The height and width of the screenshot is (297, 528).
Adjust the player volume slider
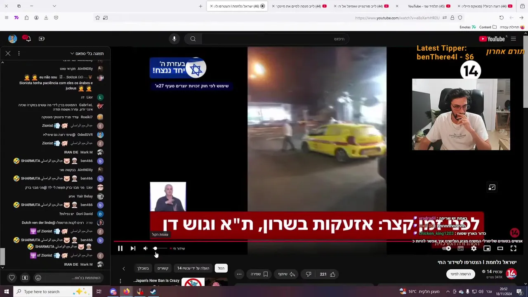160,248
